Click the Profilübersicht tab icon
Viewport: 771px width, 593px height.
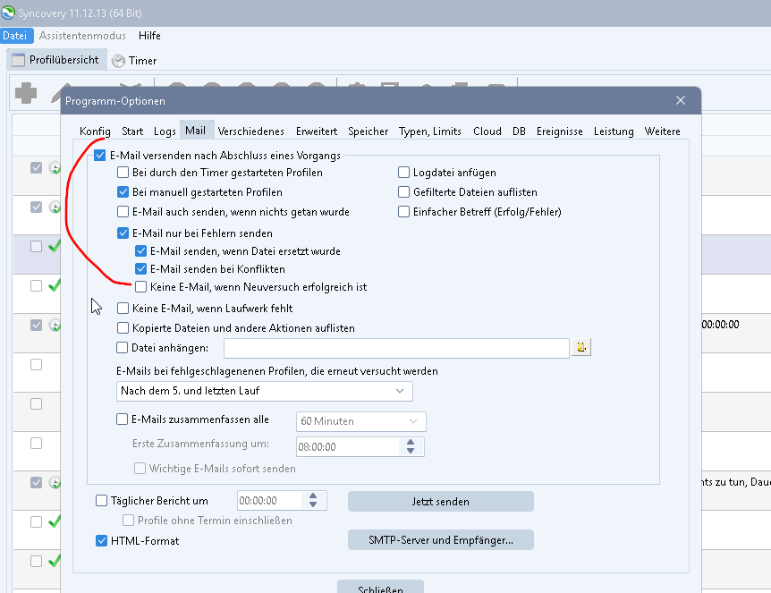[18, 60]
